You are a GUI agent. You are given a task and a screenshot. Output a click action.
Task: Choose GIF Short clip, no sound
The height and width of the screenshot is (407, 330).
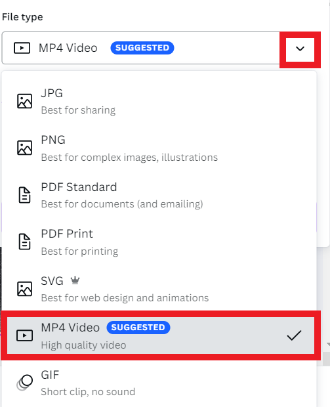click(159, 383)
